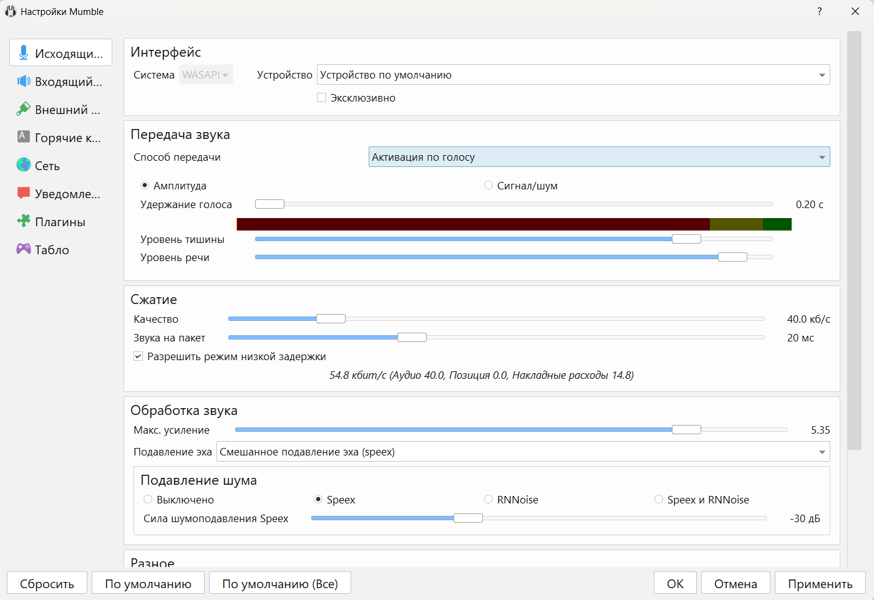Switch to the Сеть settings tab

[x=47, y=166]
